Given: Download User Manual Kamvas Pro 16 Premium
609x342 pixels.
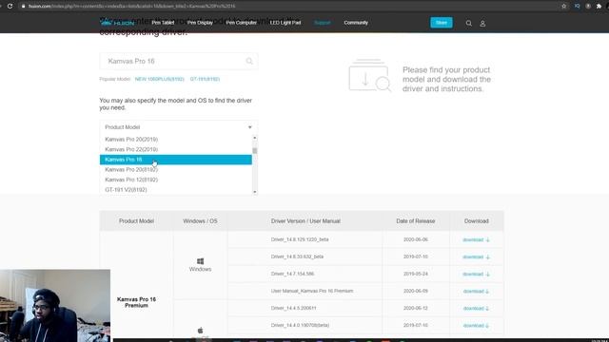Looking at the screenshot, I should click(x=476, y=292).
